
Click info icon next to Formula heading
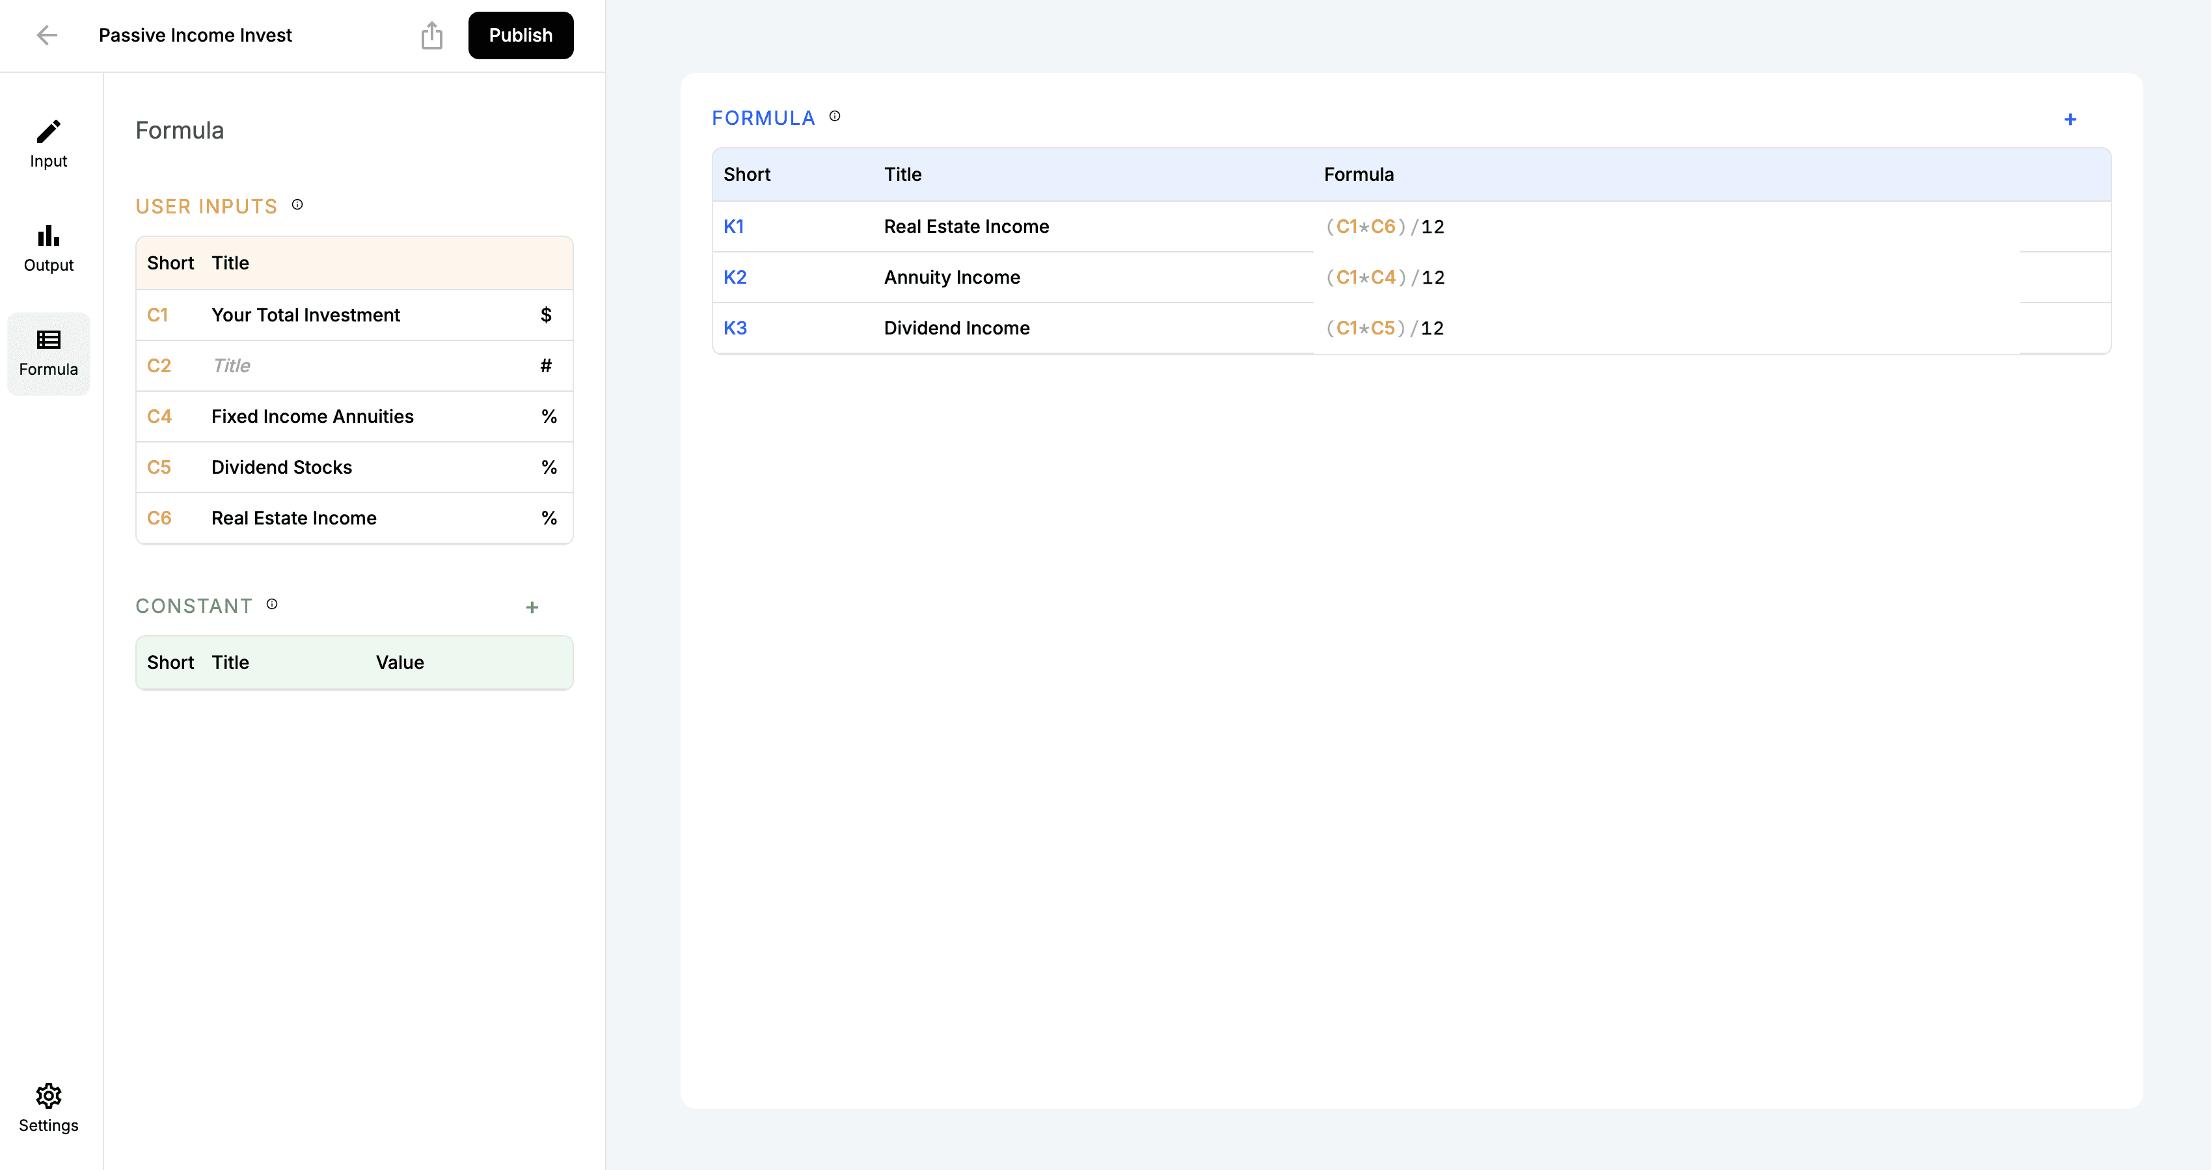point(834,116)
